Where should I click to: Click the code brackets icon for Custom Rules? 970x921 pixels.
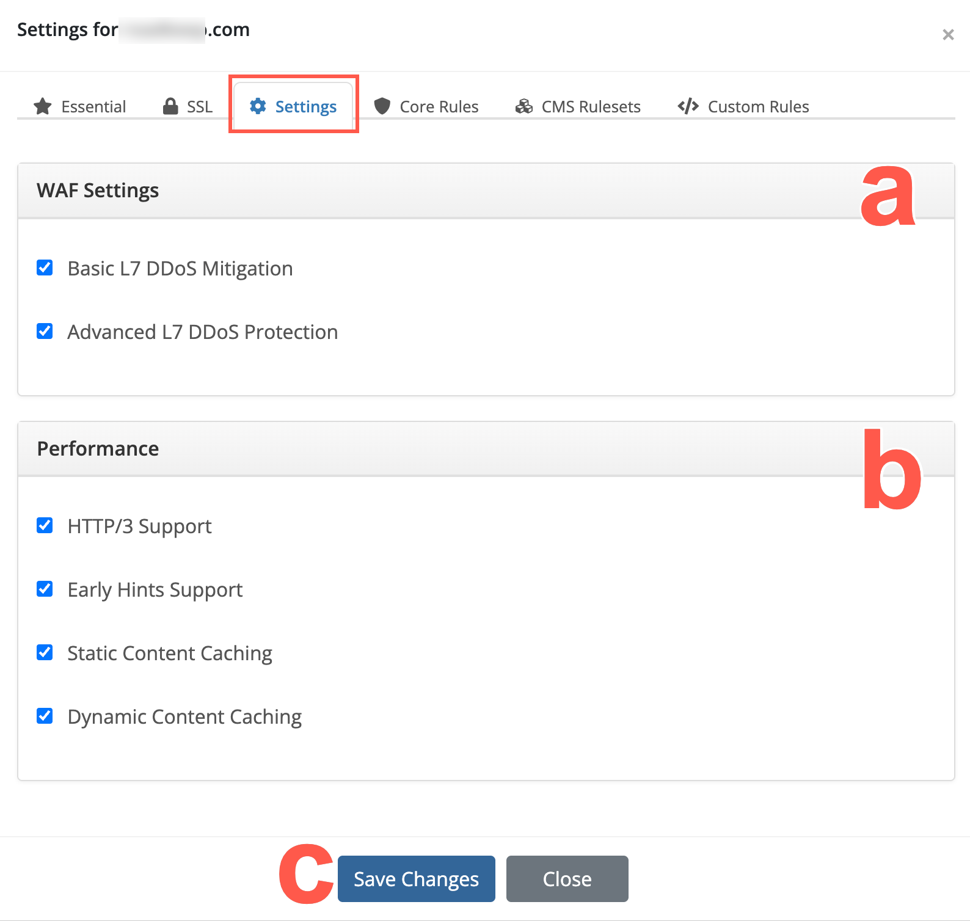tap(688, 106)
